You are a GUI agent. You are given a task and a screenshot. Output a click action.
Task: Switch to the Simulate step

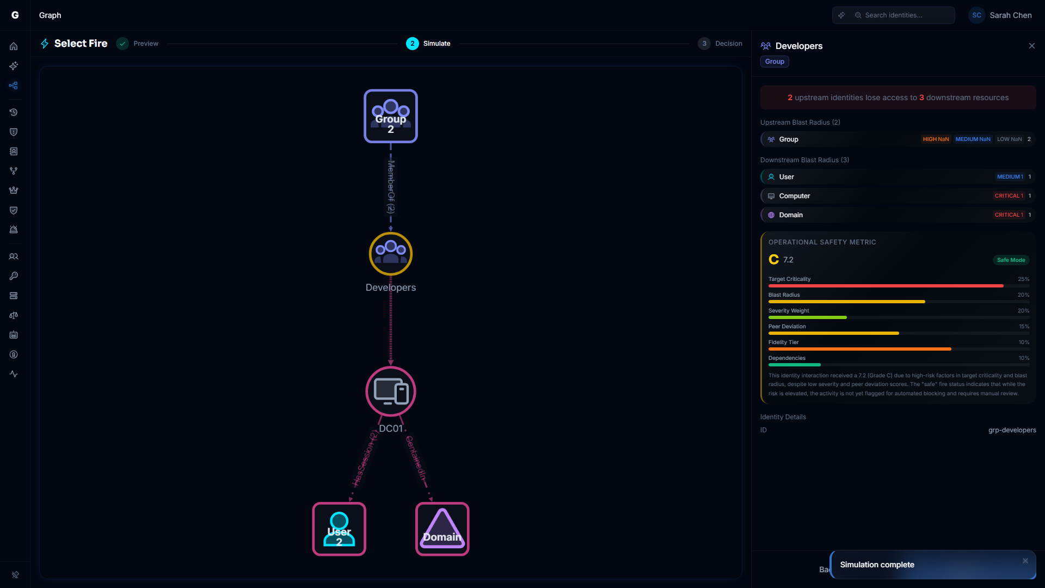pyautogui.click(x=428, y=44)
